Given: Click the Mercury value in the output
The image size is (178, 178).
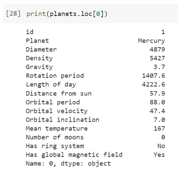Looking at the screenshot, I should tap(151, 41).
